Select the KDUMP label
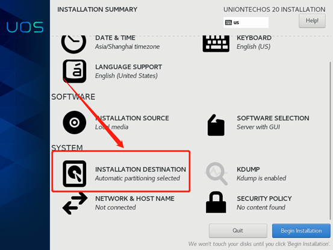The width and height of the screenshot is (333, 250). [x=248, y=169]
